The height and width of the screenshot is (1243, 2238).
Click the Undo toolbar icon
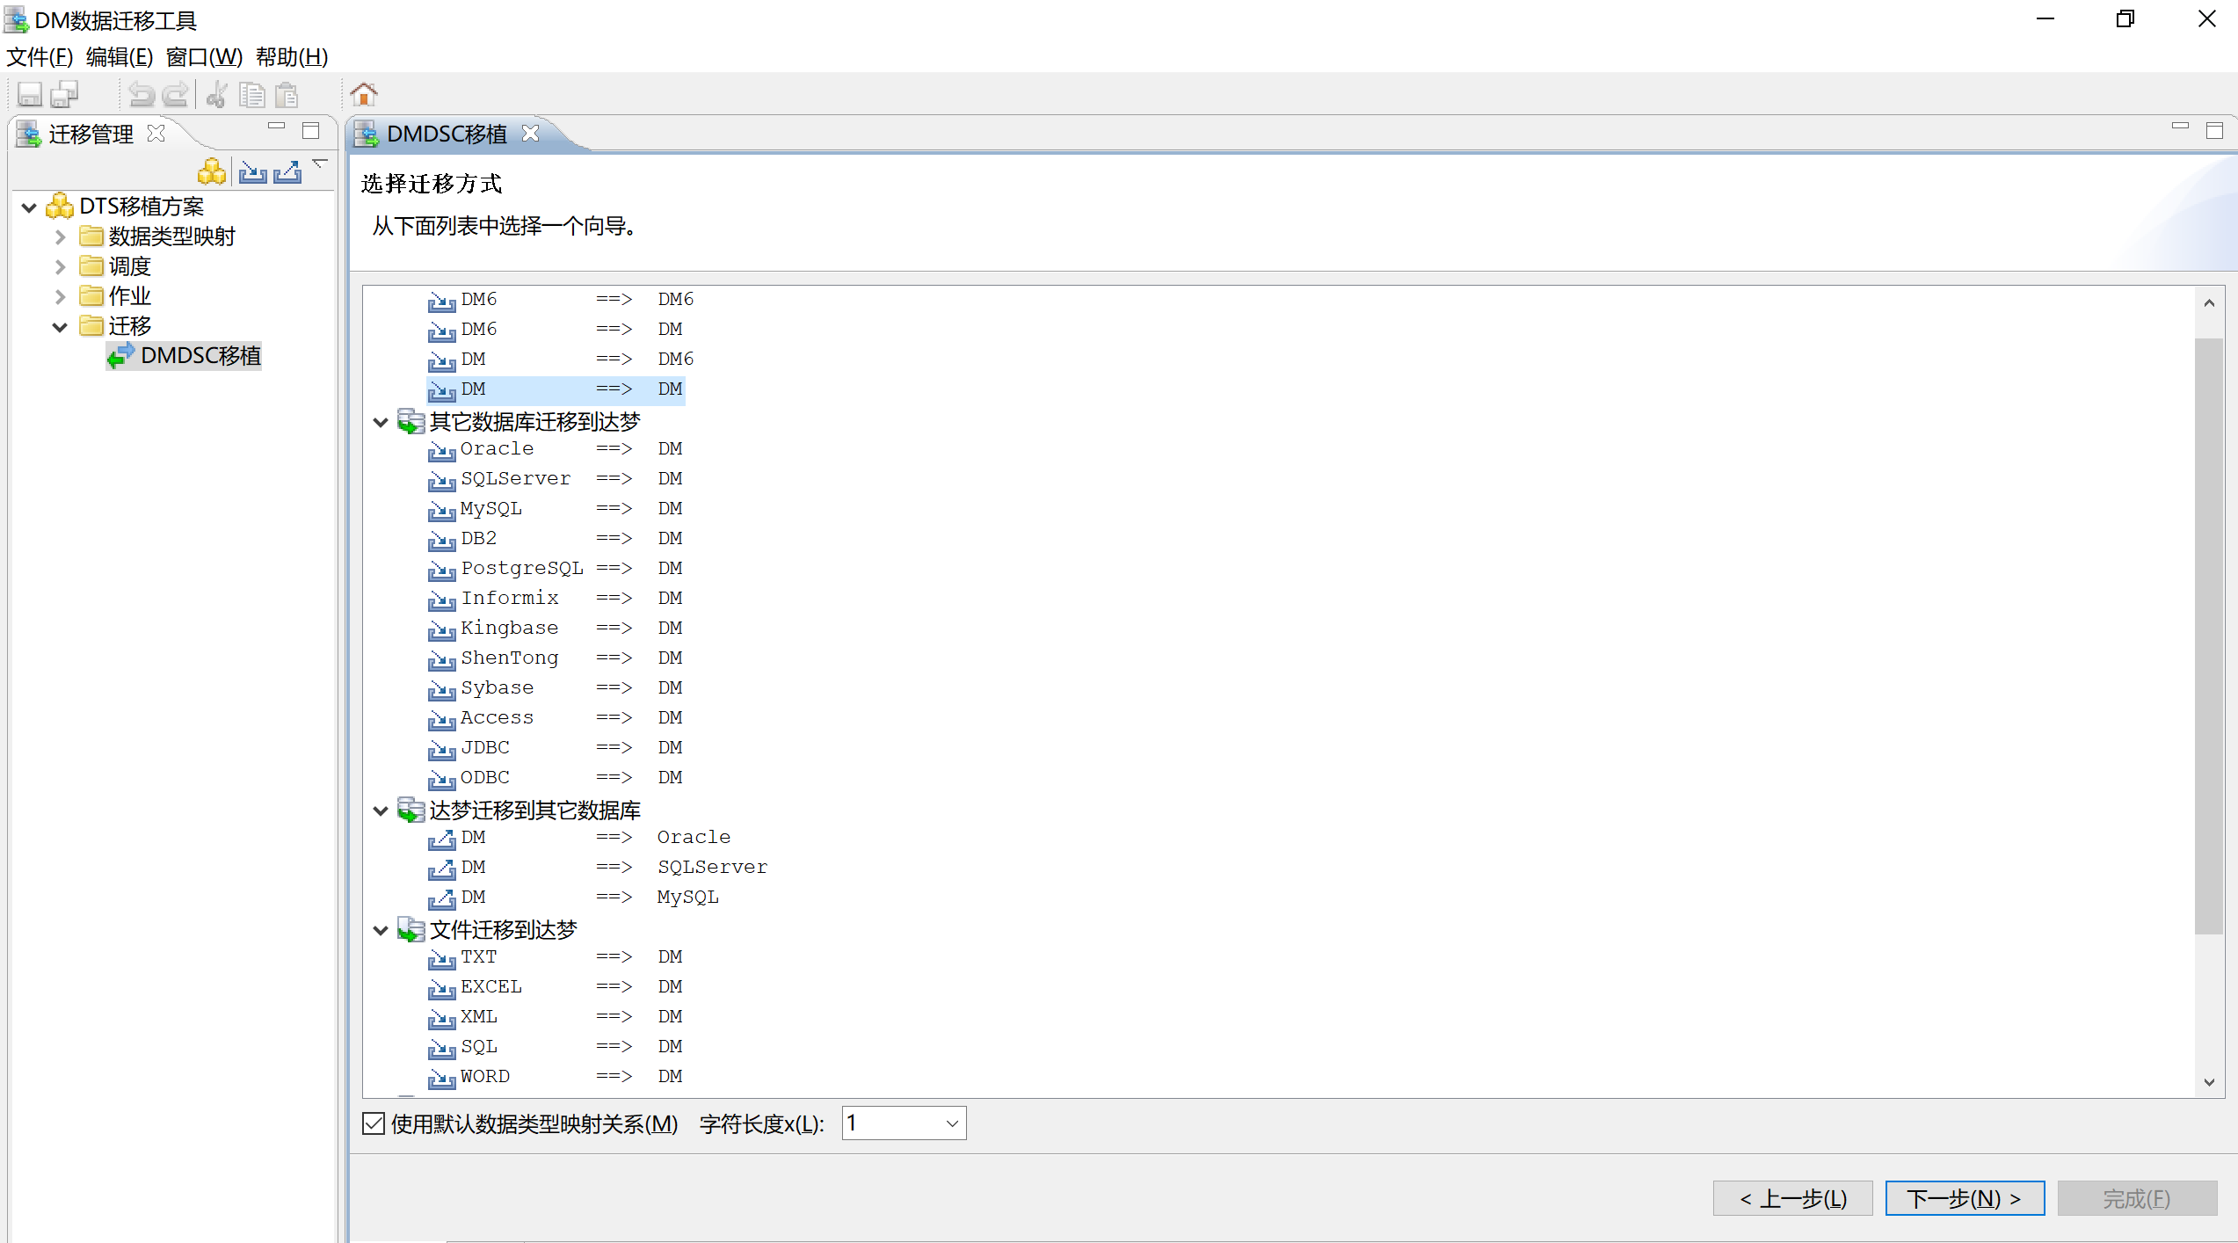coord(141,94)
